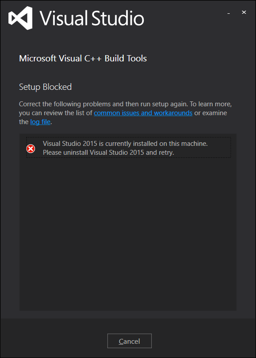Click the red error X icon

click(x=31, y=149)
